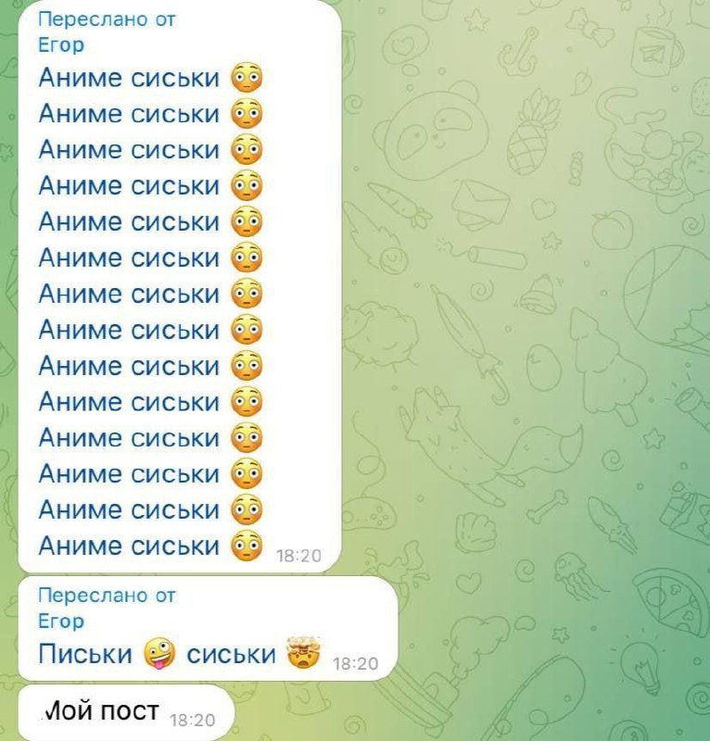Click the 18:20 timestamp beside the exploding head emoji
Viewport: 710px width, 741px height.
pos(355,664)
